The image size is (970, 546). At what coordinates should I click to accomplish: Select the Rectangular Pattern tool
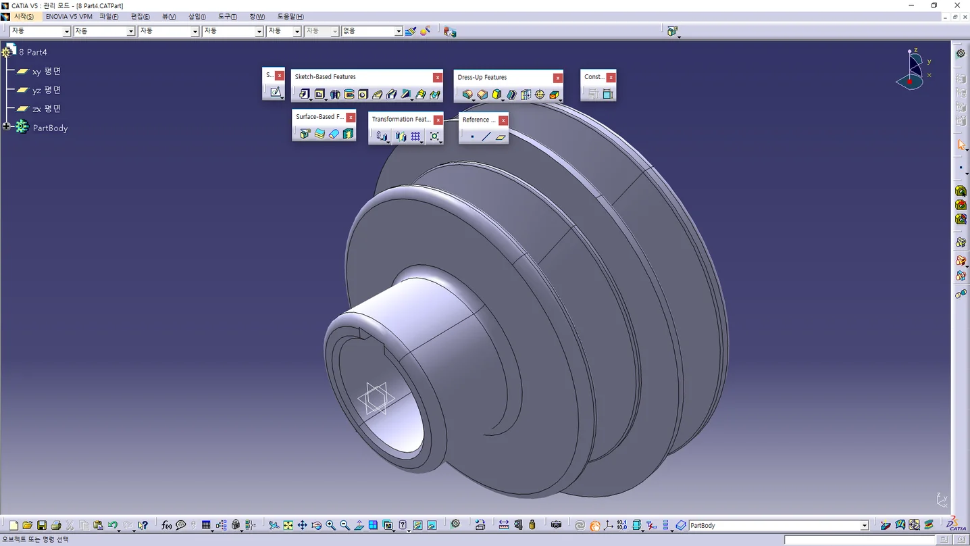pos(415,136)
